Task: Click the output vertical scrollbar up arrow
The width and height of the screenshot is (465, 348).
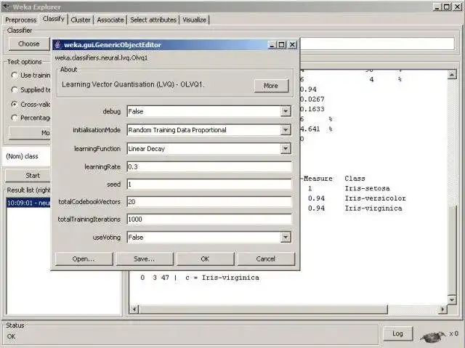Action: (452, 74)
